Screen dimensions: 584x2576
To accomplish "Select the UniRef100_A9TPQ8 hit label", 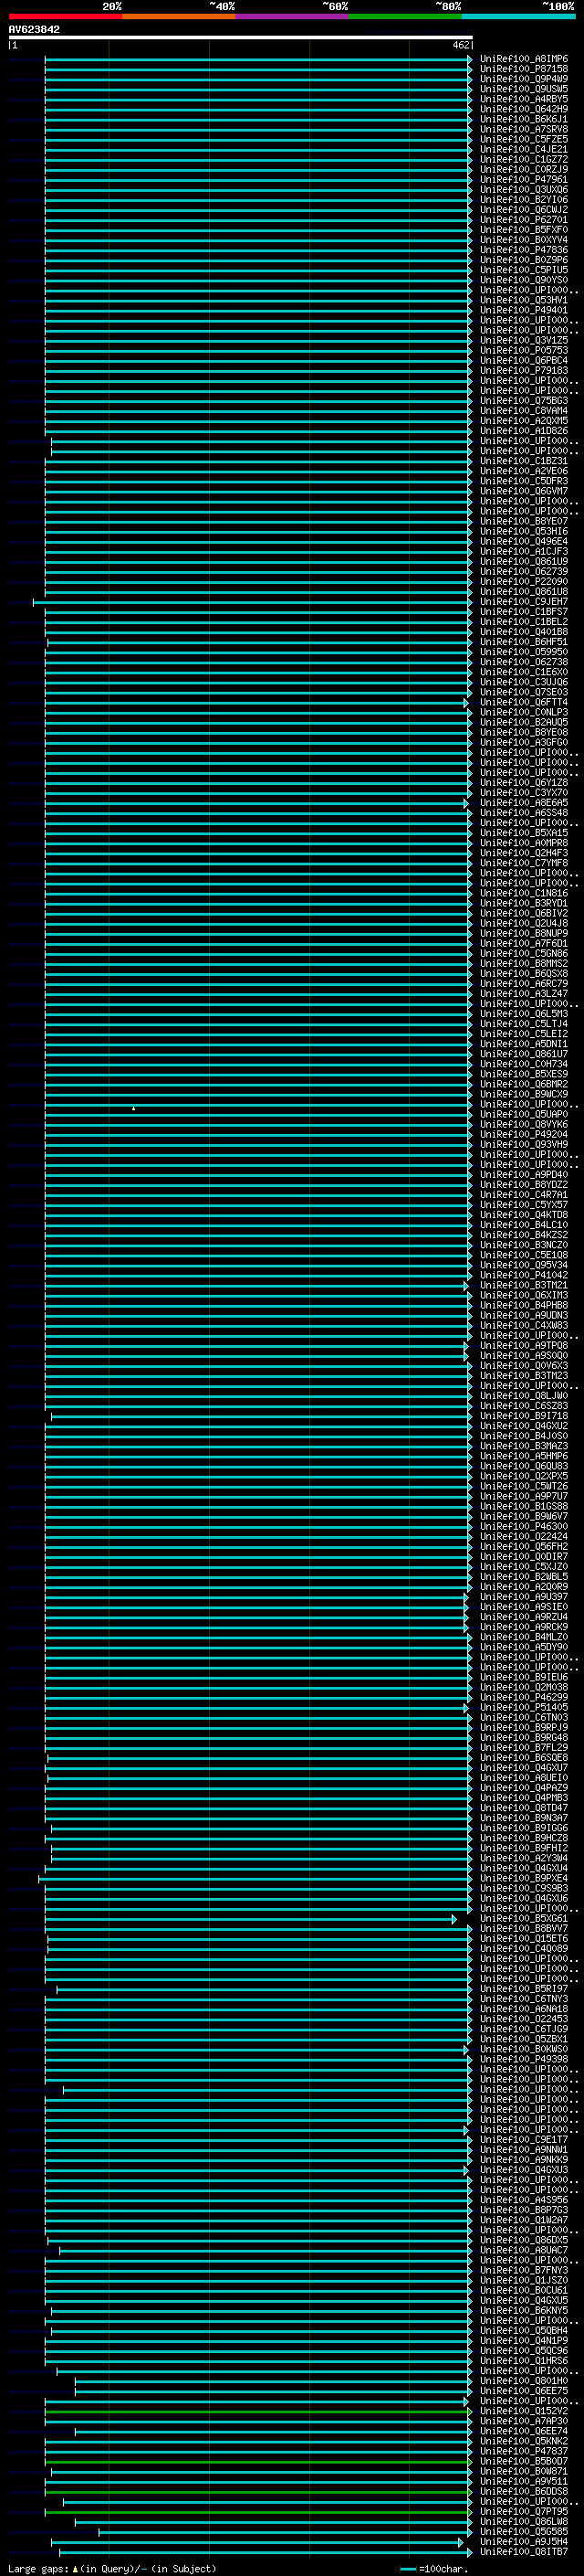I will point(524,1345).
